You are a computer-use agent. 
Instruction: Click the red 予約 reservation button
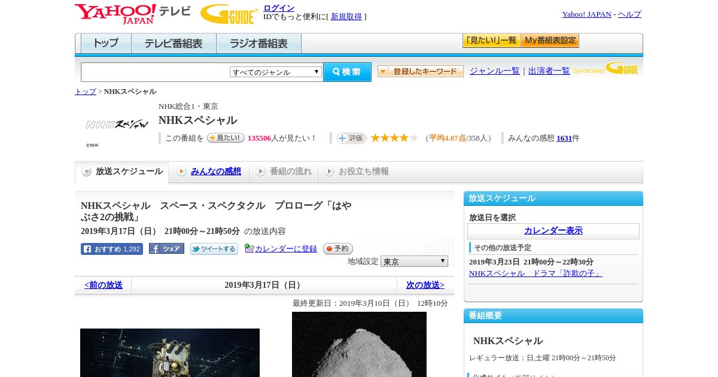point(338,249)
